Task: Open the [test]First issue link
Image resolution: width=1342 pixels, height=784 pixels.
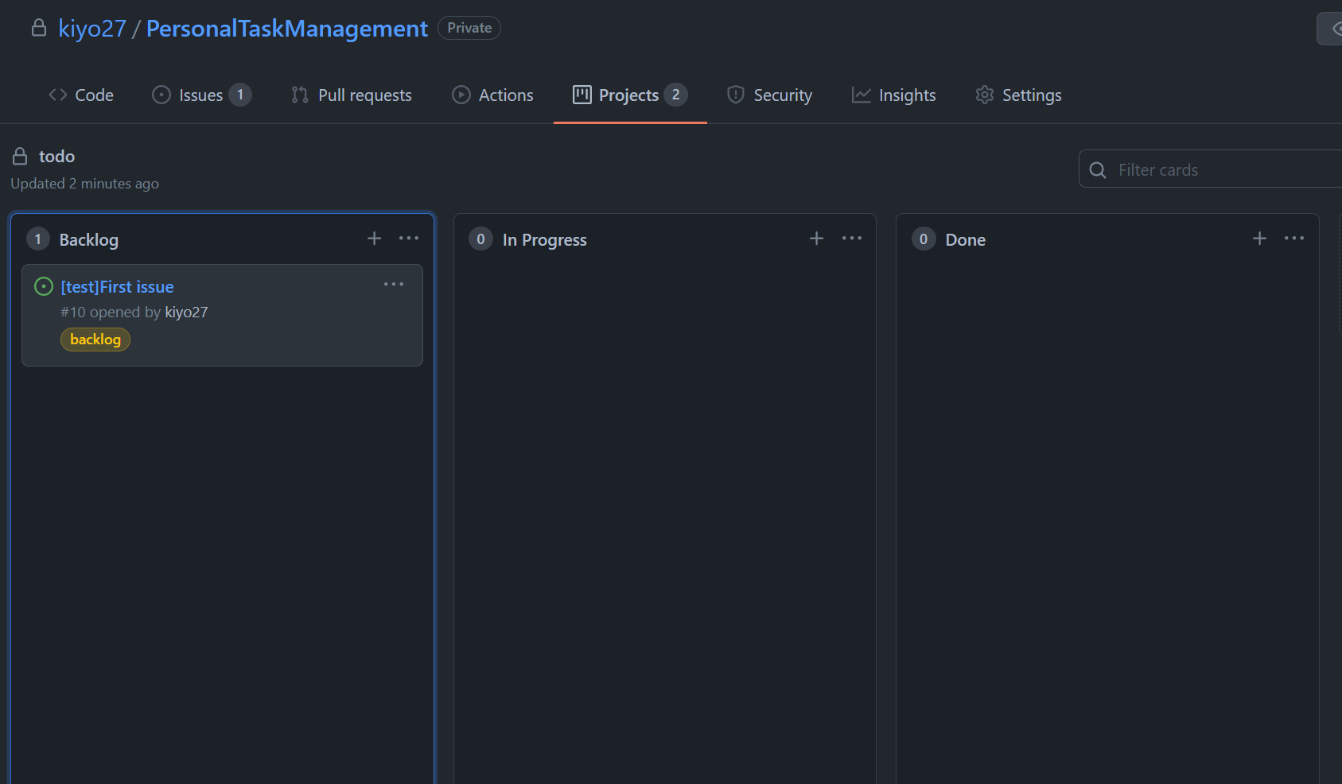Action: tap(117, 286)
